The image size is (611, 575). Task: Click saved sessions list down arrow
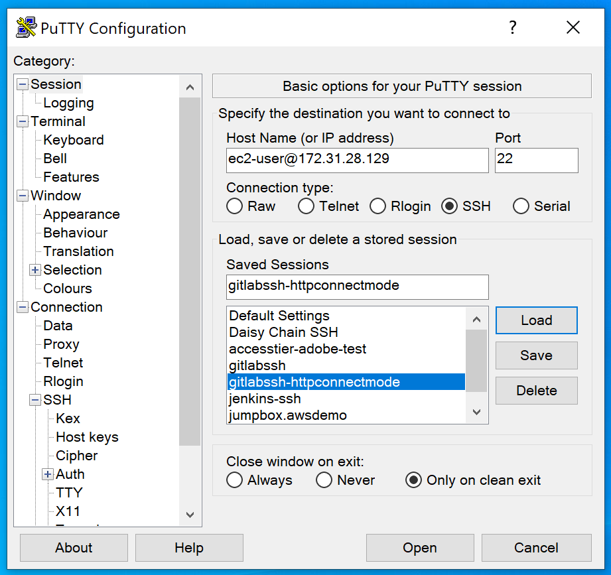(476, 412)
